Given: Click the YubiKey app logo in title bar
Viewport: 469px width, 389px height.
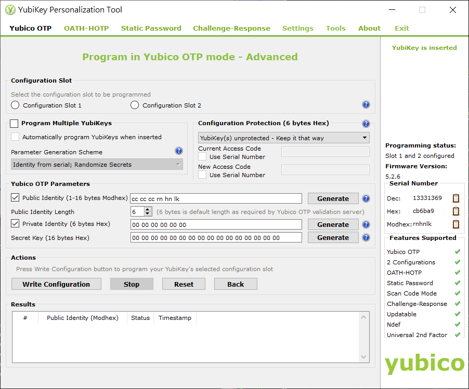Looking at the screenshot, I should coord(10,10).
